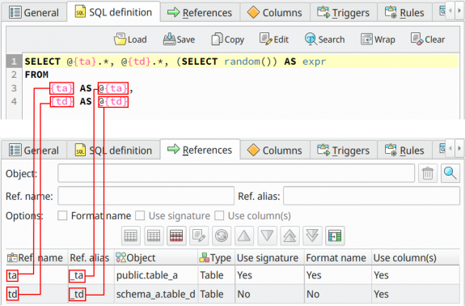Image resolution: width=465 pixels, height=306 pixels.
Task: Click the Load button in the SQL toolbar
Action: pos(130,39)
